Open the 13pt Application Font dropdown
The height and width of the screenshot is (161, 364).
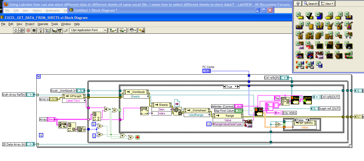pos(105,30)
